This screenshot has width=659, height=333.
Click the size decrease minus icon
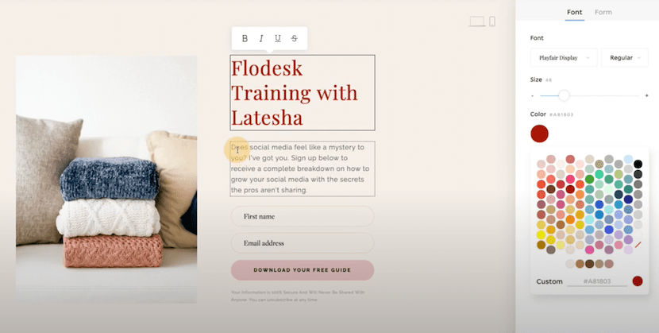(x=533, y=95)
